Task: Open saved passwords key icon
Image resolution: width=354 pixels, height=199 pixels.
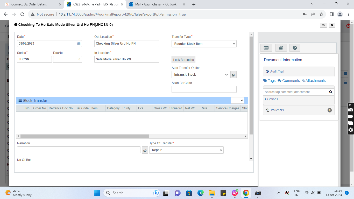Action: tap(305, 14)
